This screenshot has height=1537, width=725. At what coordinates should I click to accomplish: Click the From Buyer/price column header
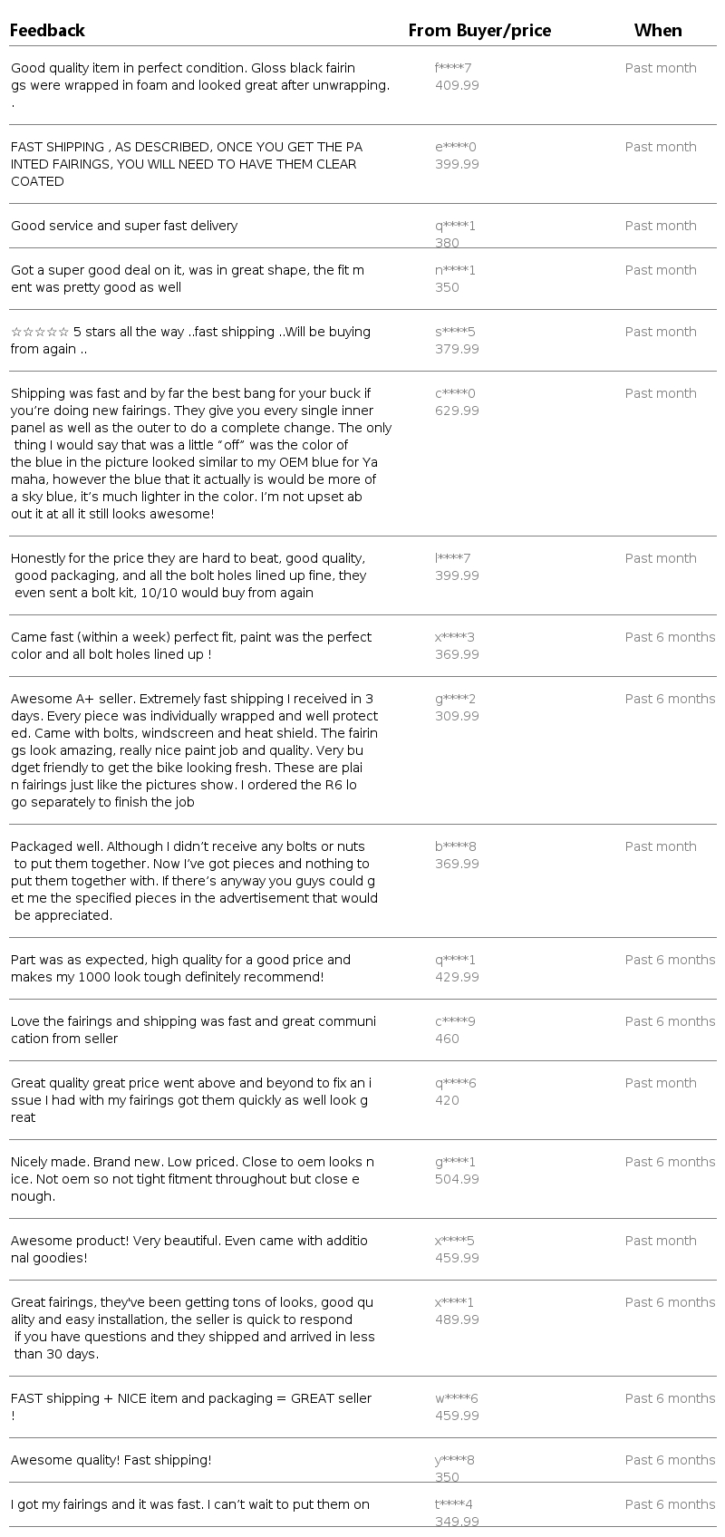pos(479,31)
